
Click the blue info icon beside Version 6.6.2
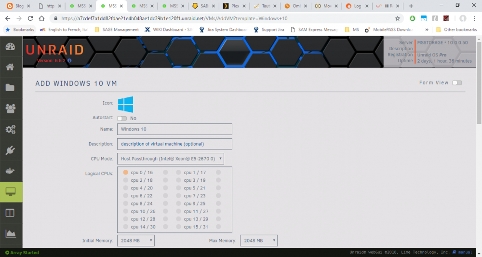[x=69, y=61]
